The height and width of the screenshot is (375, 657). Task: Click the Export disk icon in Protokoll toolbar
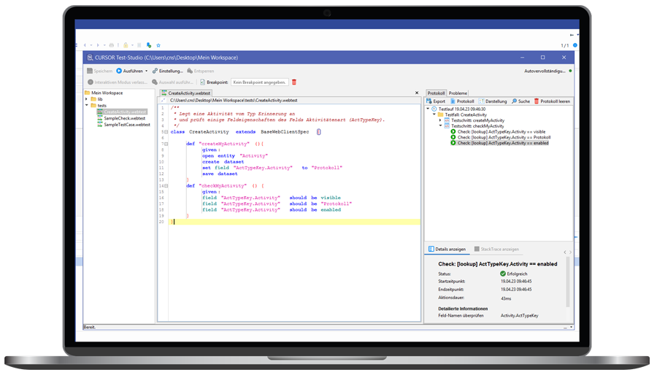[429, 101]
